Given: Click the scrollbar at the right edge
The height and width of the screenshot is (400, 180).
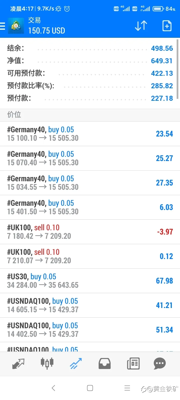Looking at the screenshot, I should click(178, 69).
